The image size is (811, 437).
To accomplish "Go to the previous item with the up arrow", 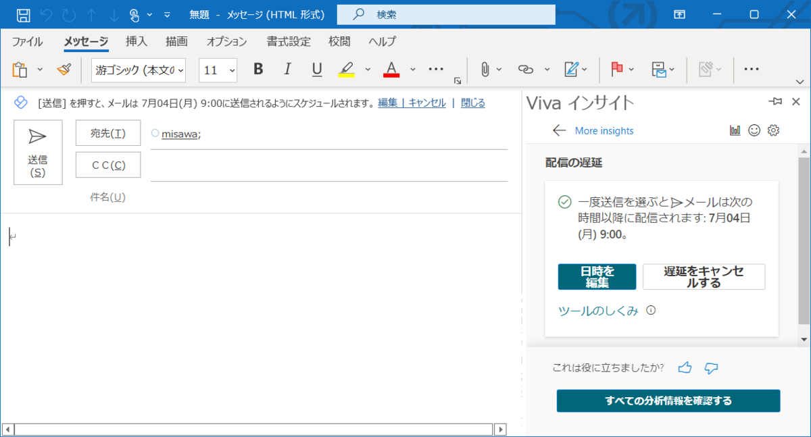I will (91, 14).
